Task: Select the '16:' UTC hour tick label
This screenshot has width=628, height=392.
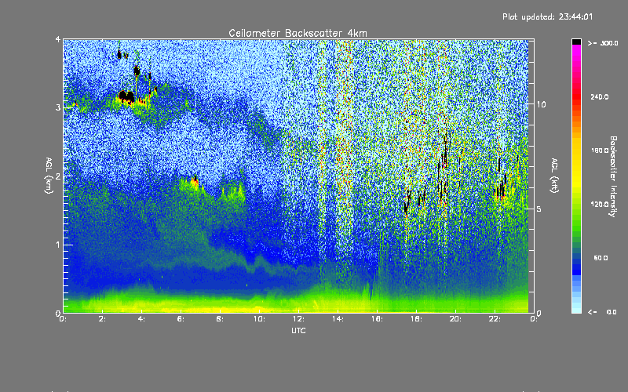Action: (x=377, y=319)
